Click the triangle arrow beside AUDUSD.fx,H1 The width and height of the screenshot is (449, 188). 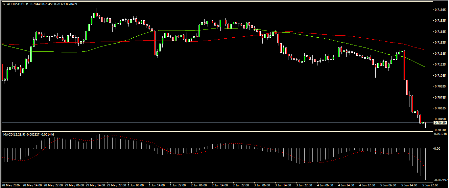pos(4,4)
